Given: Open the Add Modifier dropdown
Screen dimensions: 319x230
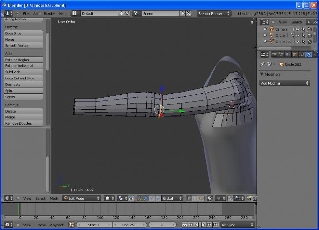Looking at the screenshot, I should click(285, 83).
